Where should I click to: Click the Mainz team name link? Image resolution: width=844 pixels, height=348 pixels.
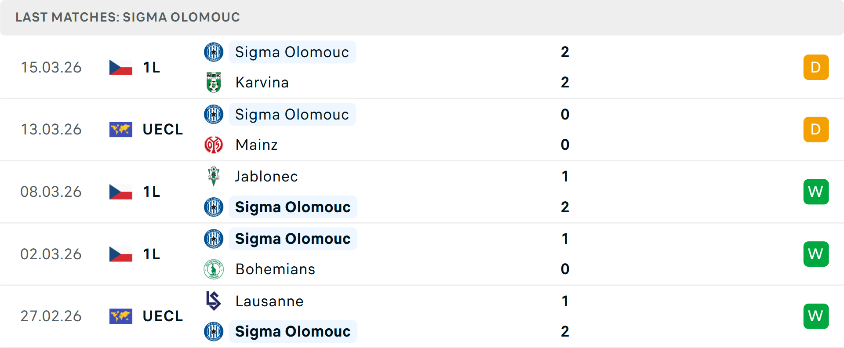256,145
